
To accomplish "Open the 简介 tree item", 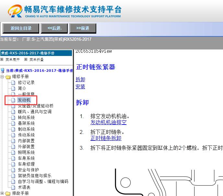I will coord(22,88).
